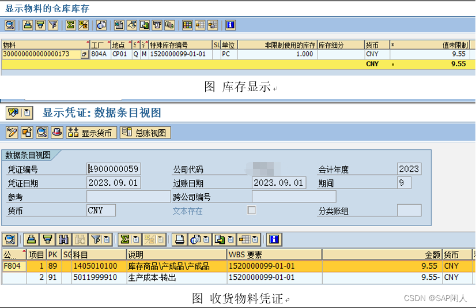Click the 科目 column header
476x308 pixels.
point(99,254)
